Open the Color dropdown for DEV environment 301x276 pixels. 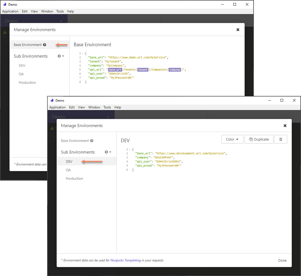point(232,139)
